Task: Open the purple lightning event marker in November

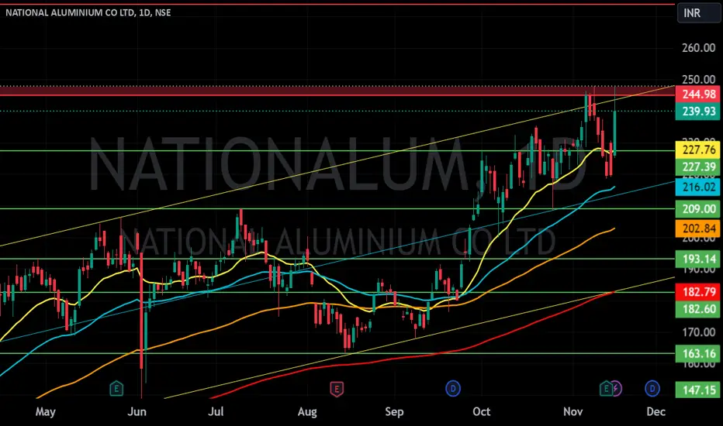Action: tap(616, 389)
